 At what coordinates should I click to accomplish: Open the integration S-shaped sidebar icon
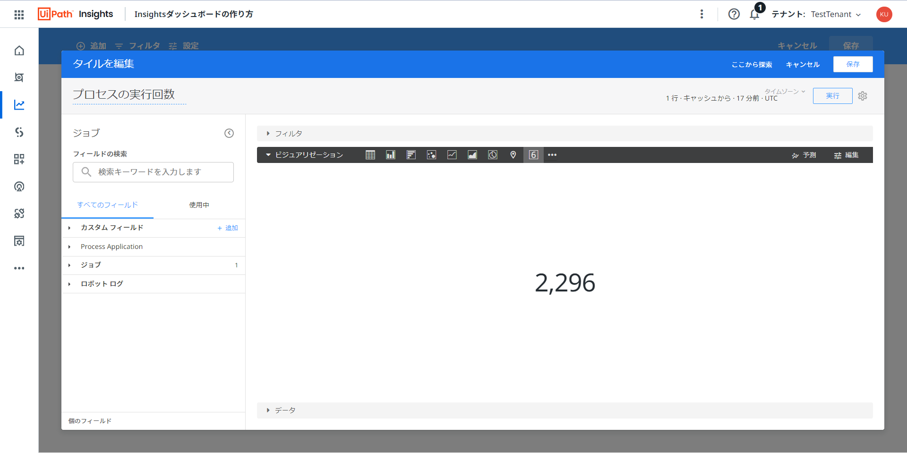[x=19, y=132]
